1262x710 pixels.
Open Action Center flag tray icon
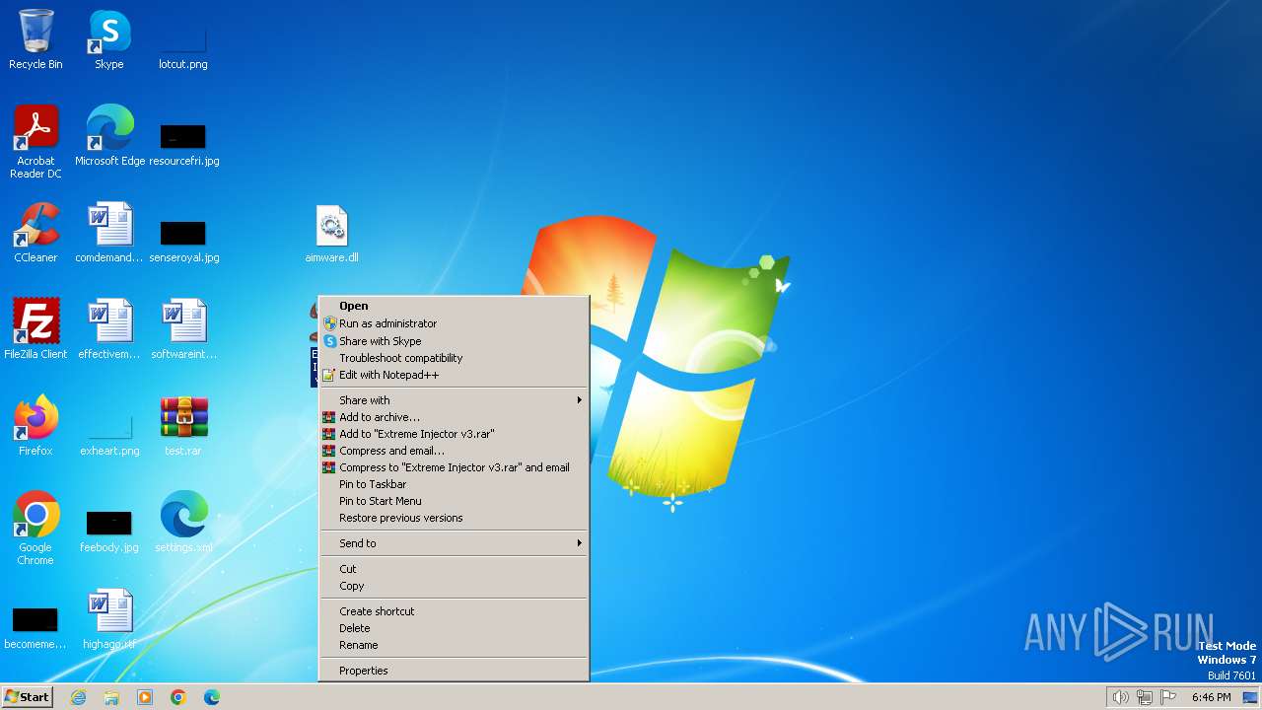pyautogui.click(x=1169, y=697)
